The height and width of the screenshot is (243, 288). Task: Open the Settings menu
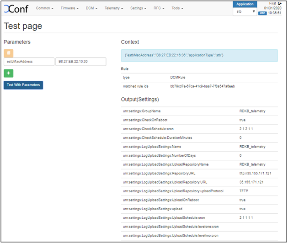click(138, 8)
